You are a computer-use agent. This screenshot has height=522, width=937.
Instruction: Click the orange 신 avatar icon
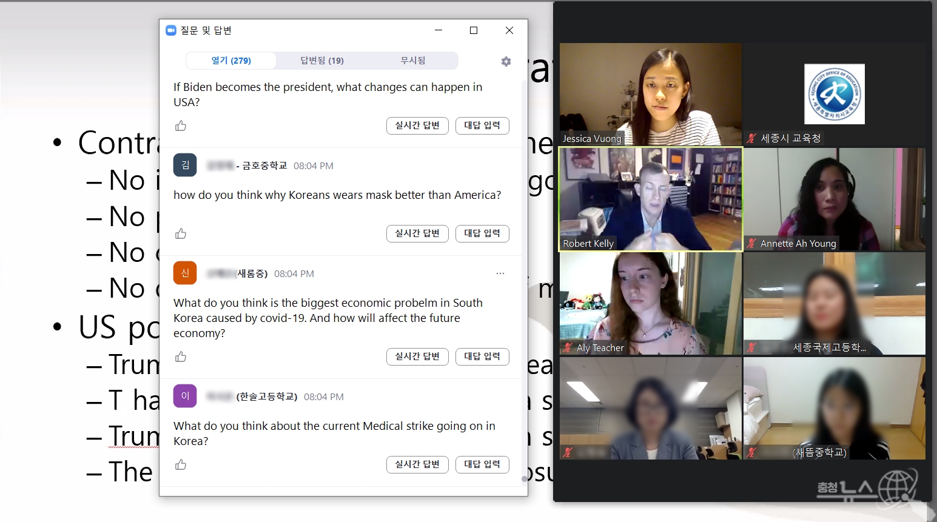point(185,273)
